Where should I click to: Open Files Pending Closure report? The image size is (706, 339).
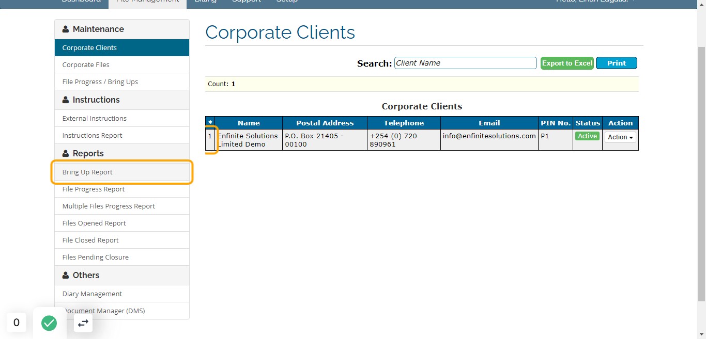(x=122, y=257)
